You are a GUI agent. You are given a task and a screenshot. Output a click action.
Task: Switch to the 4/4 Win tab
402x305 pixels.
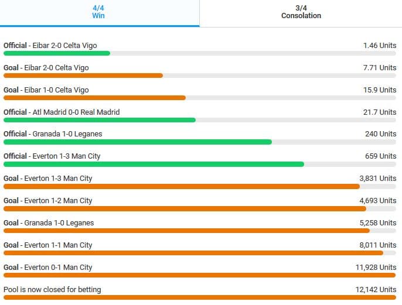click(98, 12)
